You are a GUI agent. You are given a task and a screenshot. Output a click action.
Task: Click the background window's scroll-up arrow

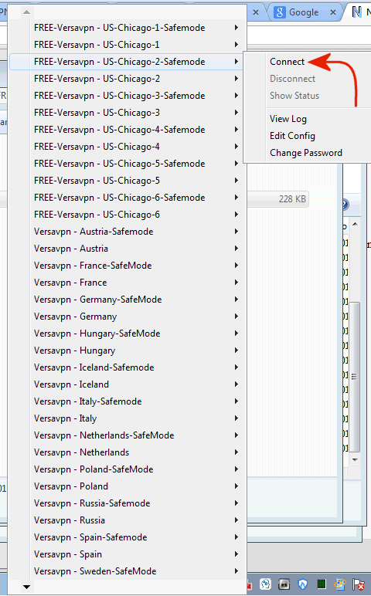(355, 224)
